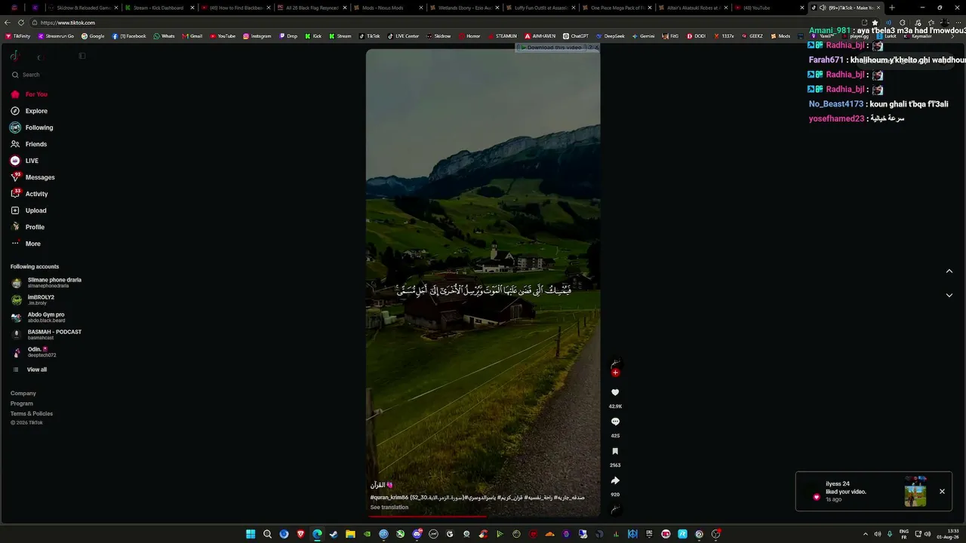This screenshot has height=543, width=966.
Task: Open the taskbar clock and date
Action: pos(948,534)
